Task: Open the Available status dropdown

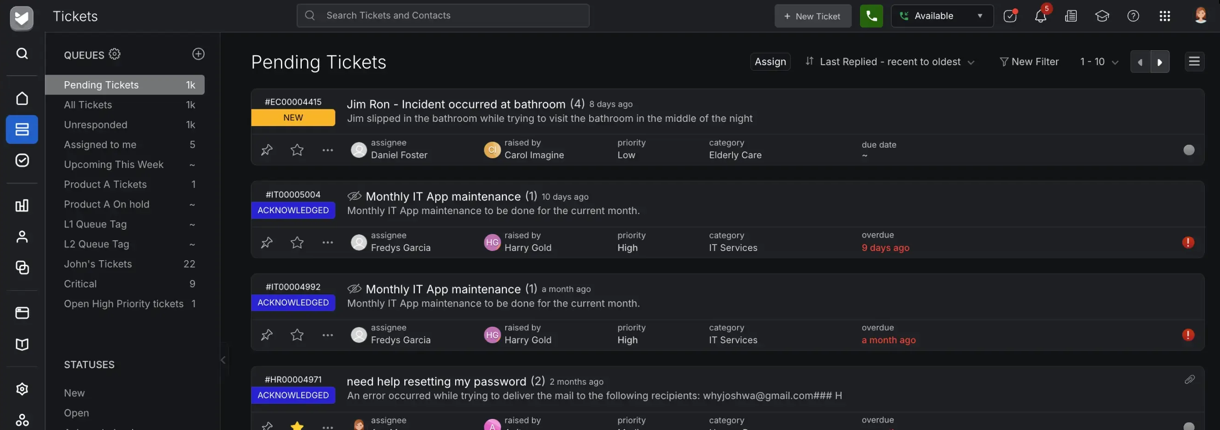Action: [x=942, y=16]
